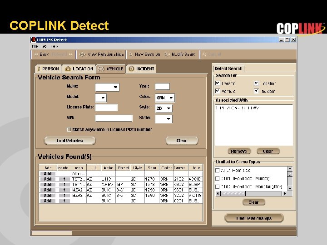Click Add for the All vehicles row

tap(48, 174)
